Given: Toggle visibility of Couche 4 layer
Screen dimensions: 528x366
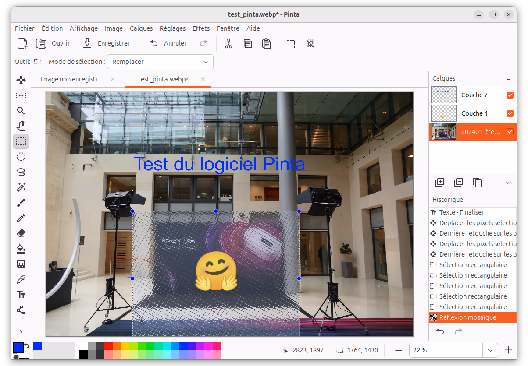Looking at the screenshot, I should coord(510,113).
